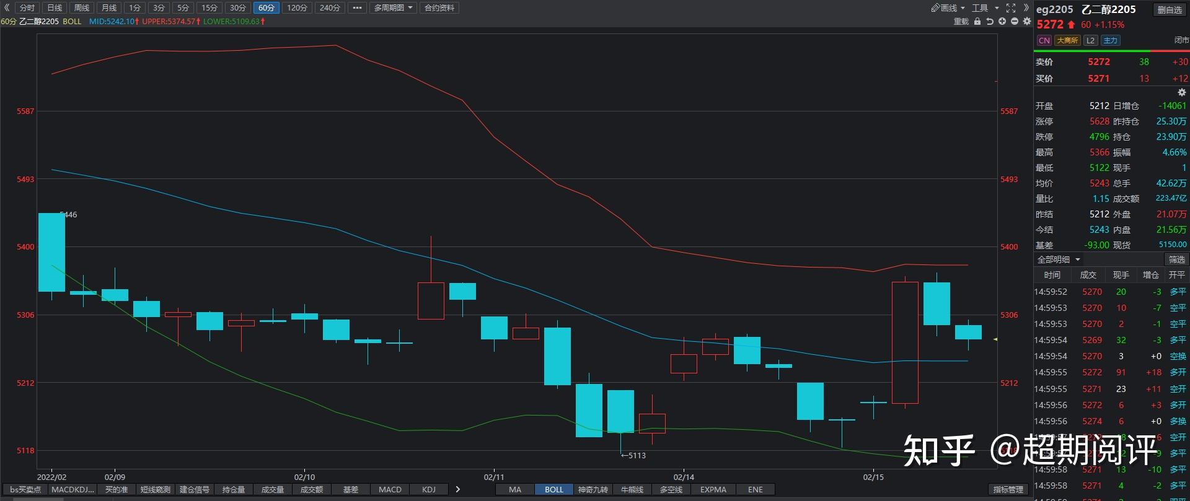The width and height of the screenshot is (1190, 501).
Task: Switch to 120分 period
Action: pyautogui.click(x=297, y=8)
